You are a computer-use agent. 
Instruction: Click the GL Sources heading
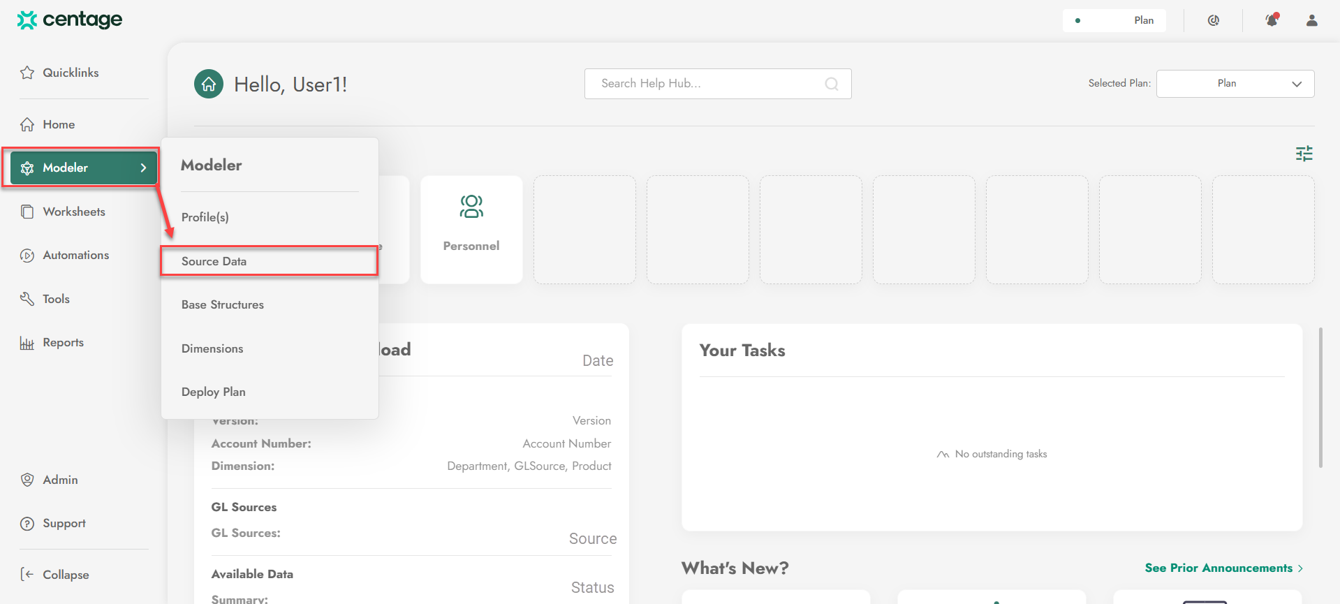tap(244, 507)
